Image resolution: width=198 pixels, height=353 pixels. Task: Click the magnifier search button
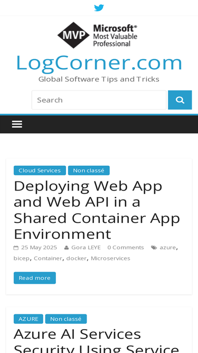(x=180, y=100)
